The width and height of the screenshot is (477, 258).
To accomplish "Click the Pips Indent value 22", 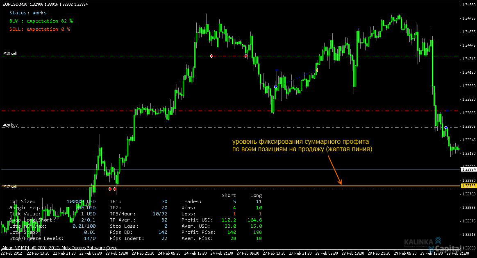I will 165,238.
